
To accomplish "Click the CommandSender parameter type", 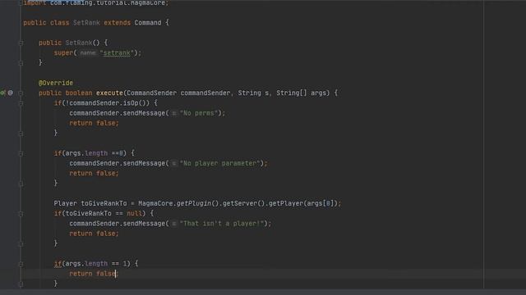I will tap(151, 93).
